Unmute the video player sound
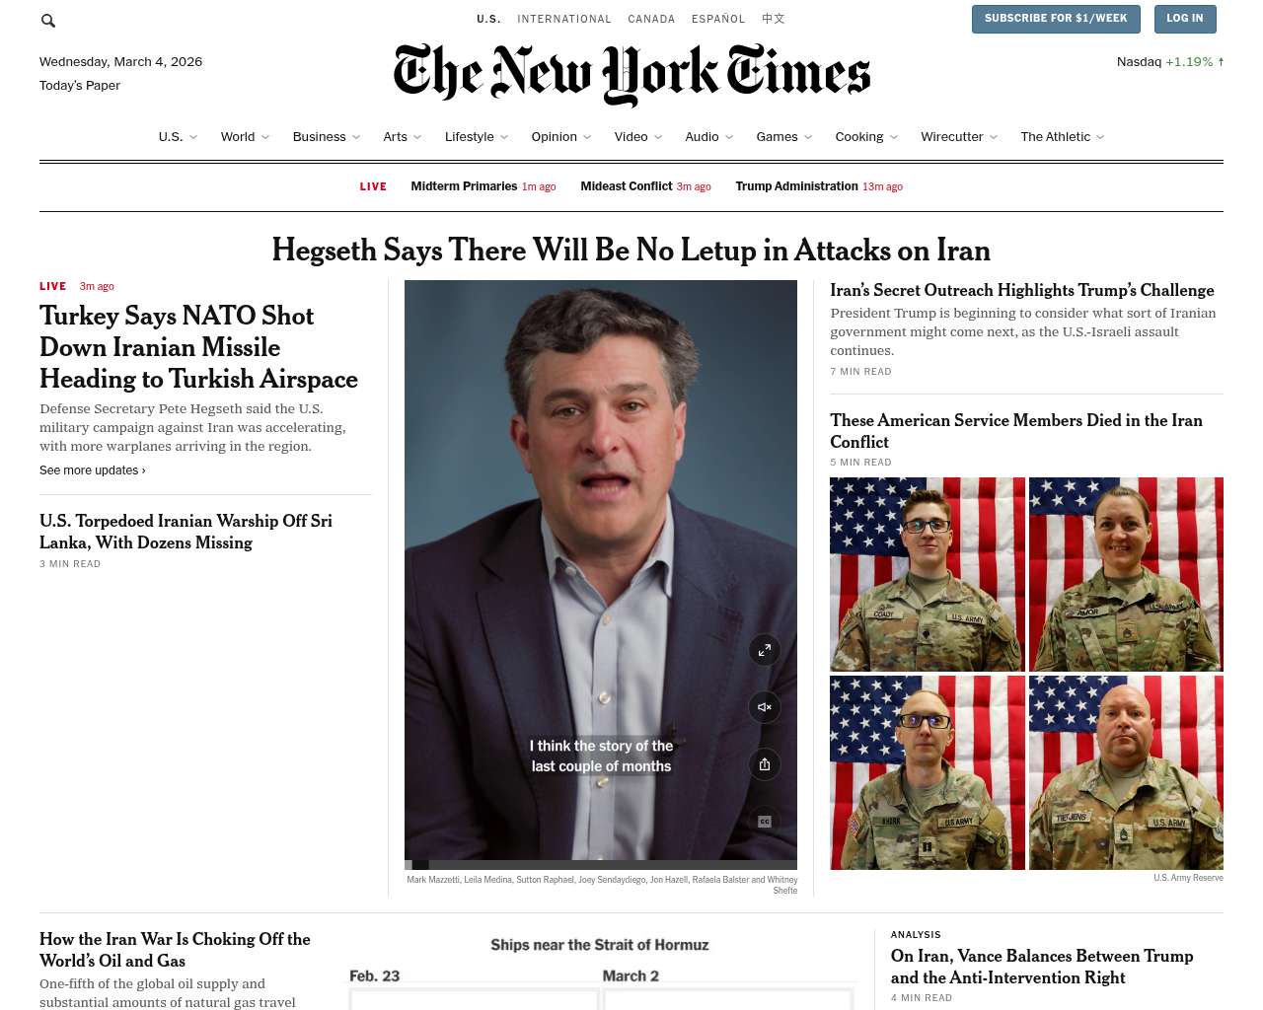Viewport: 1263px width, 1010px height. [x=765, y=707]
